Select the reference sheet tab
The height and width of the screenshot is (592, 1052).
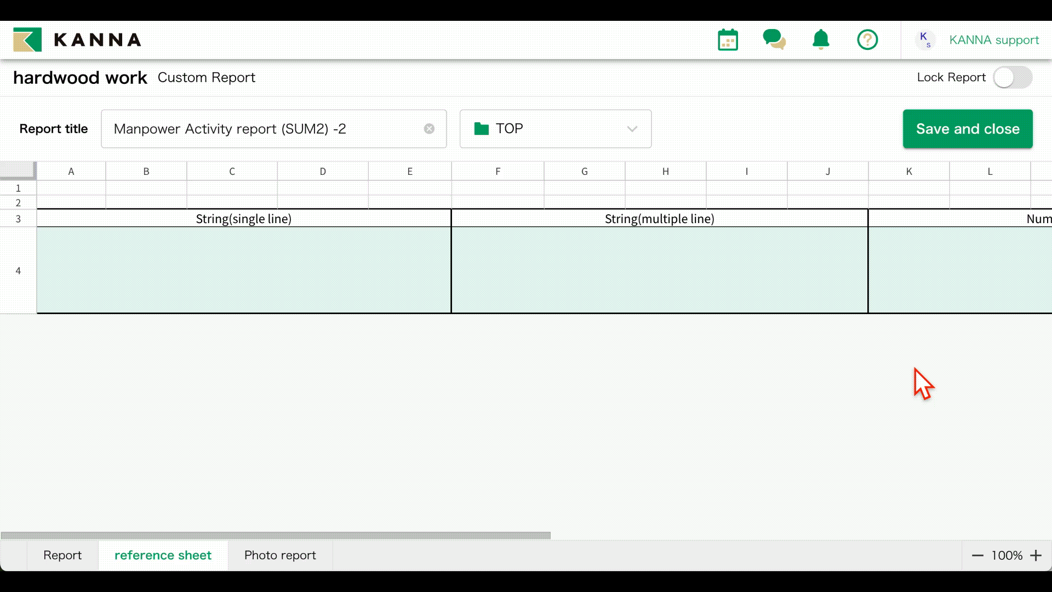tap(163, 555)
